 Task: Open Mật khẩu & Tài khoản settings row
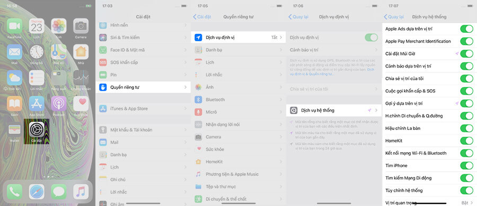pyautogui.click(x=143, y=130)
